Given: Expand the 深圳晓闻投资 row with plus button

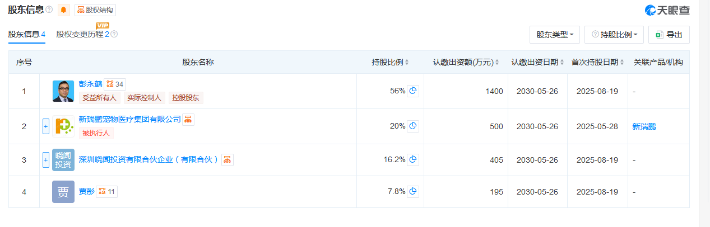Looking at the screenshot, I should click(x=46, y=160).
